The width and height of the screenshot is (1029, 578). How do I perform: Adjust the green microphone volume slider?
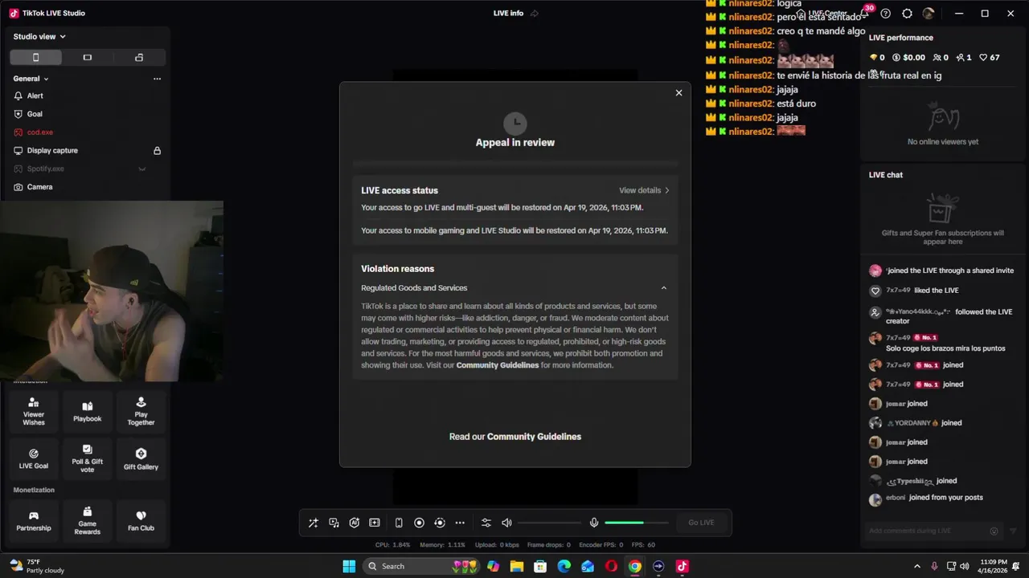(636, 523)
